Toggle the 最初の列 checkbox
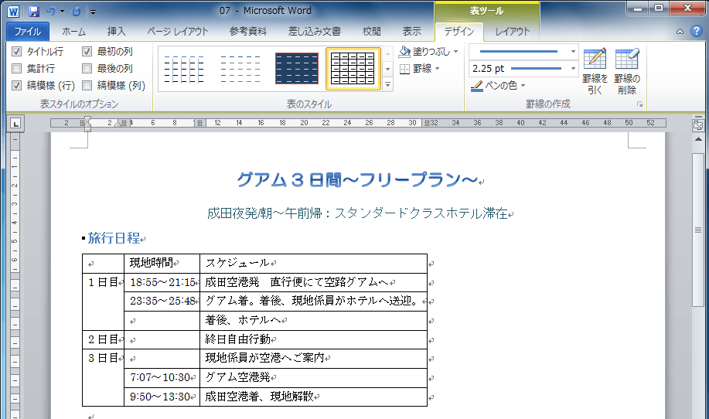Viewport: 709px width, 419px height. [x=87, y=52]
